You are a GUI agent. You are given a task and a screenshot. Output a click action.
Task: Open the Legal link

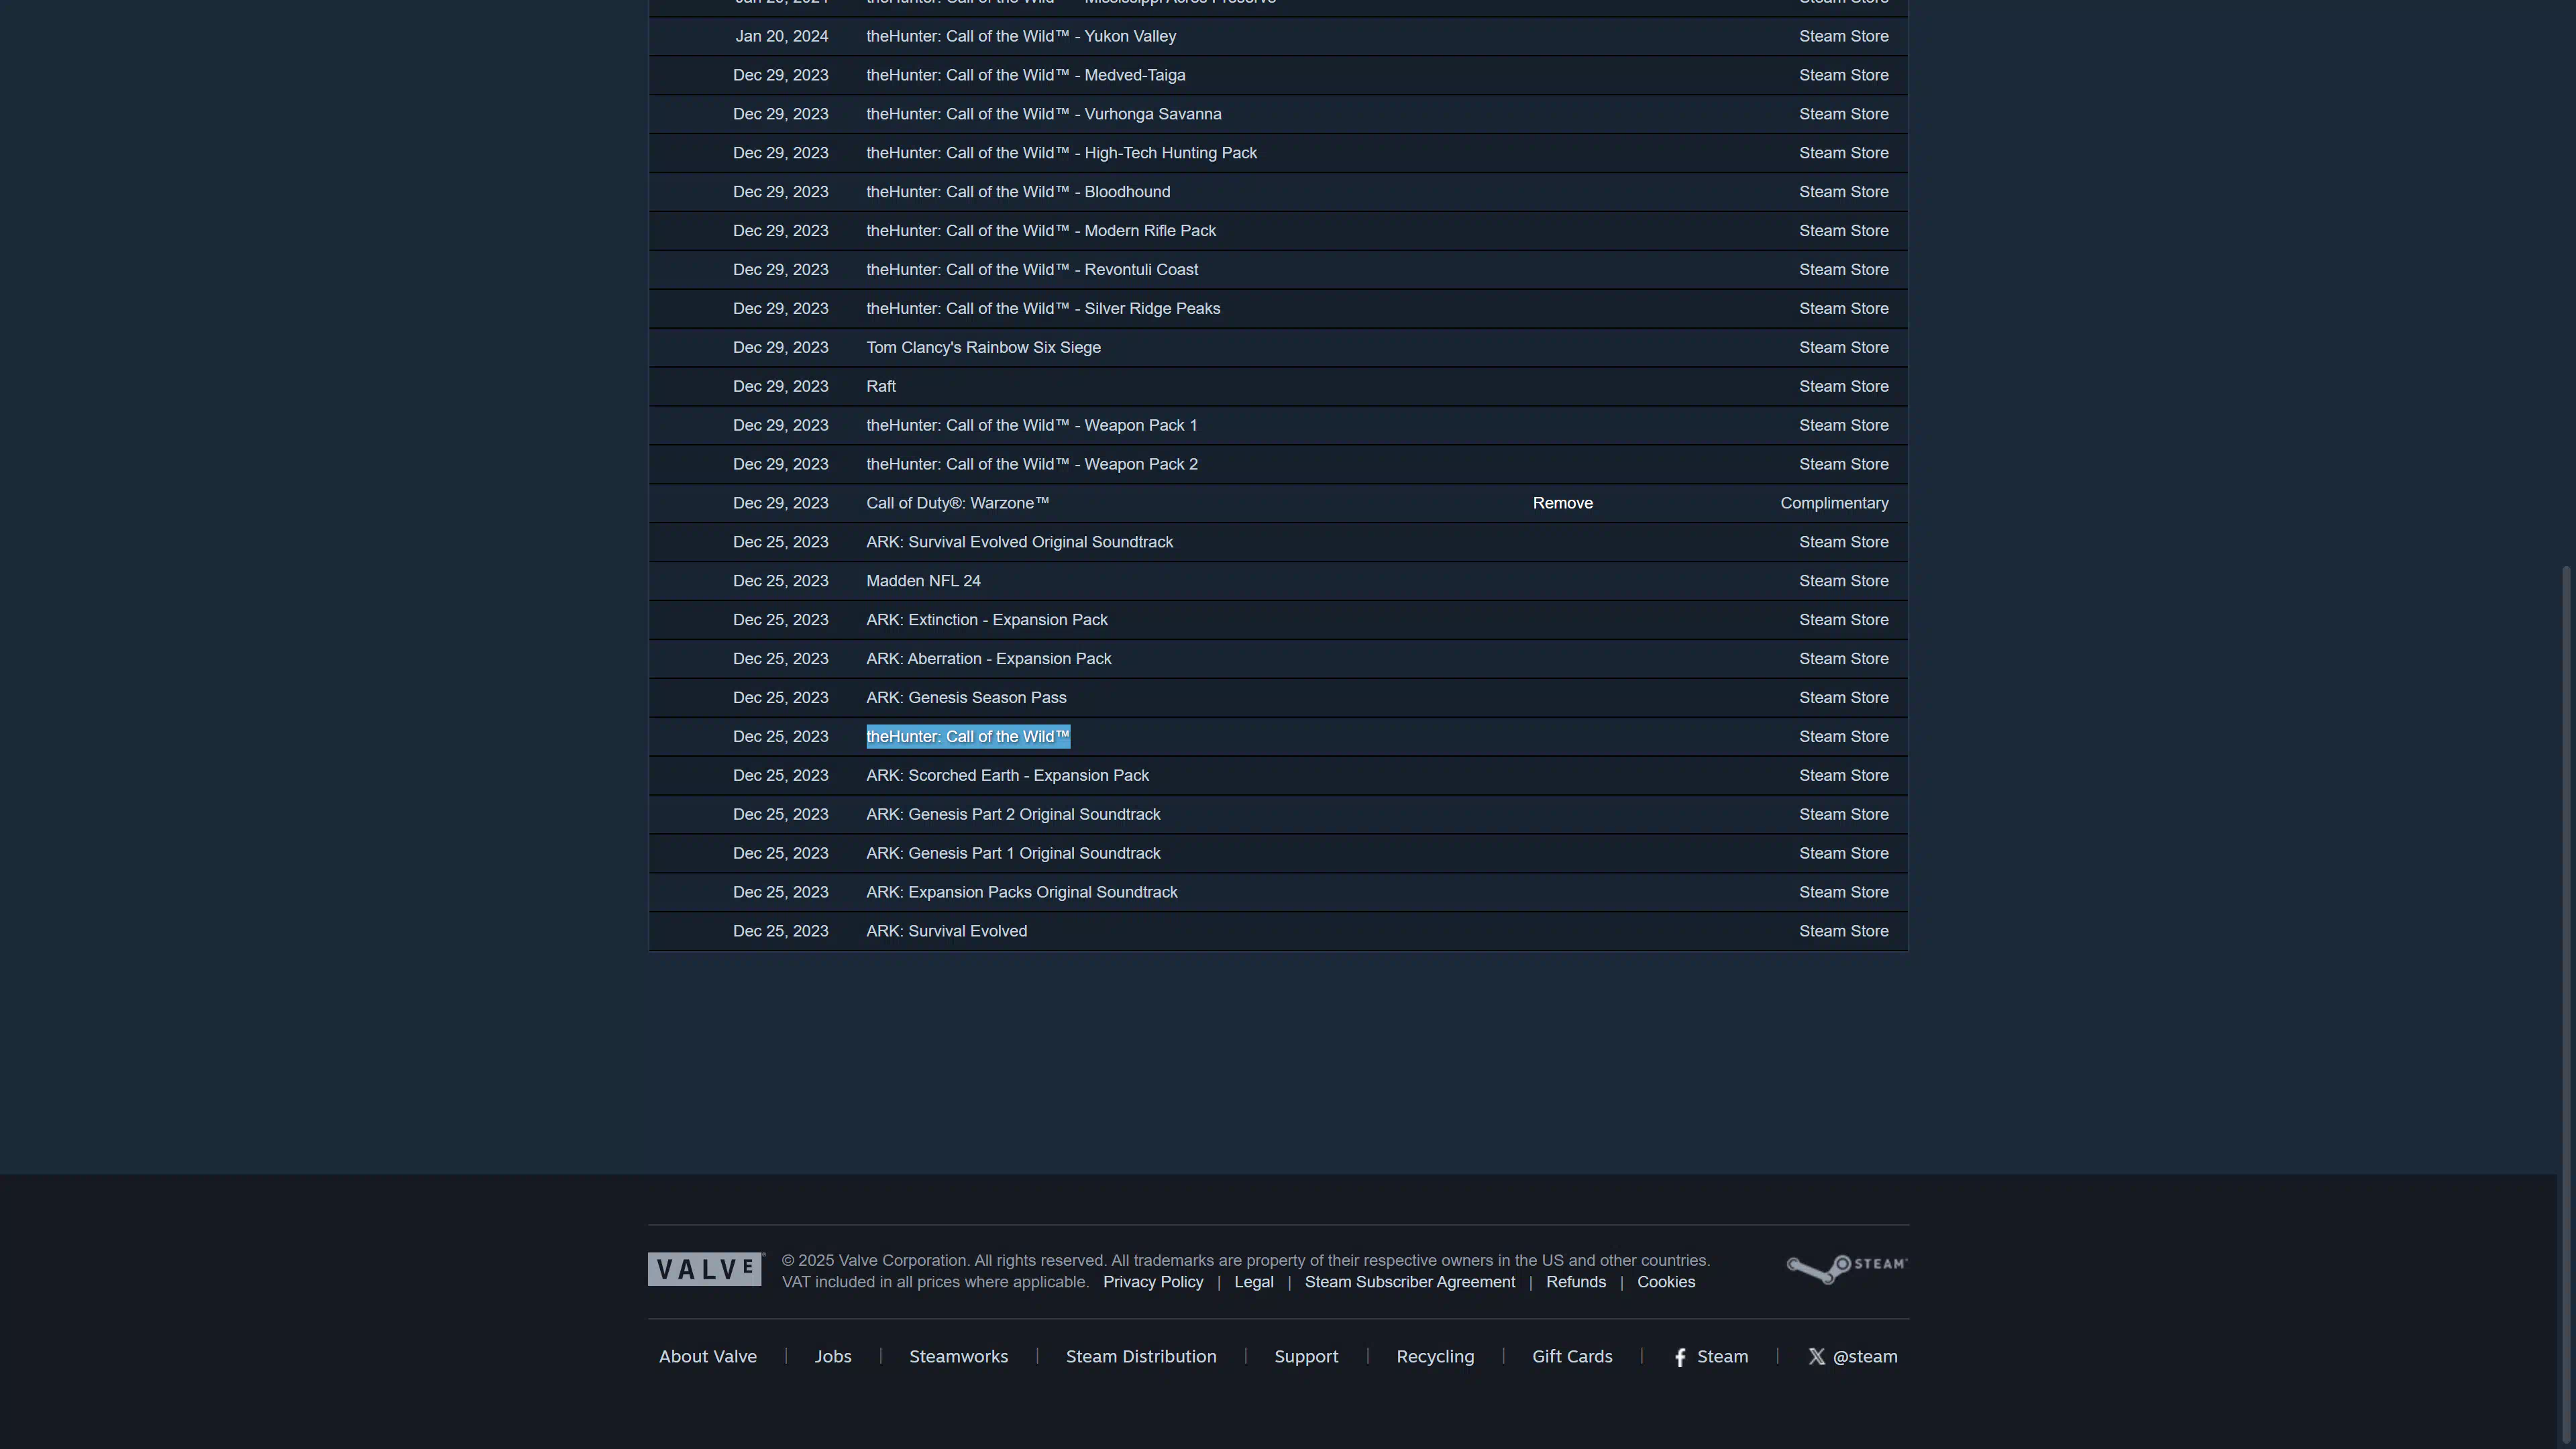tap(1254, 1282)
